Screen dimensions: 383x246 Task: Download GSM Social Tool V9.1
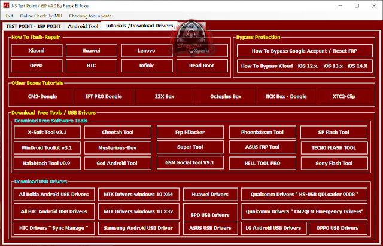pyautogui.click(x=190, y=162)
